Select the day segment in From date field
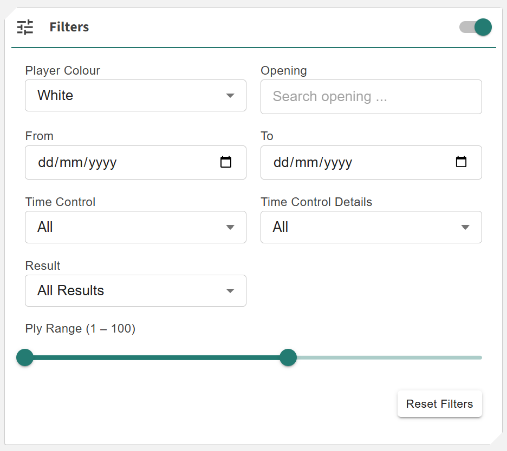The height and width of the screenshot is (451, 507). pos(45,162)
